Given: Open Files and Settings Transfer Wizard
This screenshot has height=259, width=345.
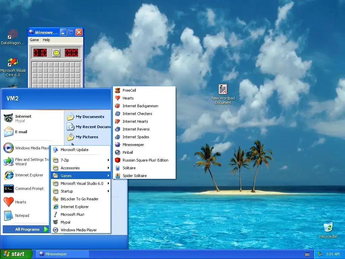Looking at the screenshot, I should tap(26, 162).
